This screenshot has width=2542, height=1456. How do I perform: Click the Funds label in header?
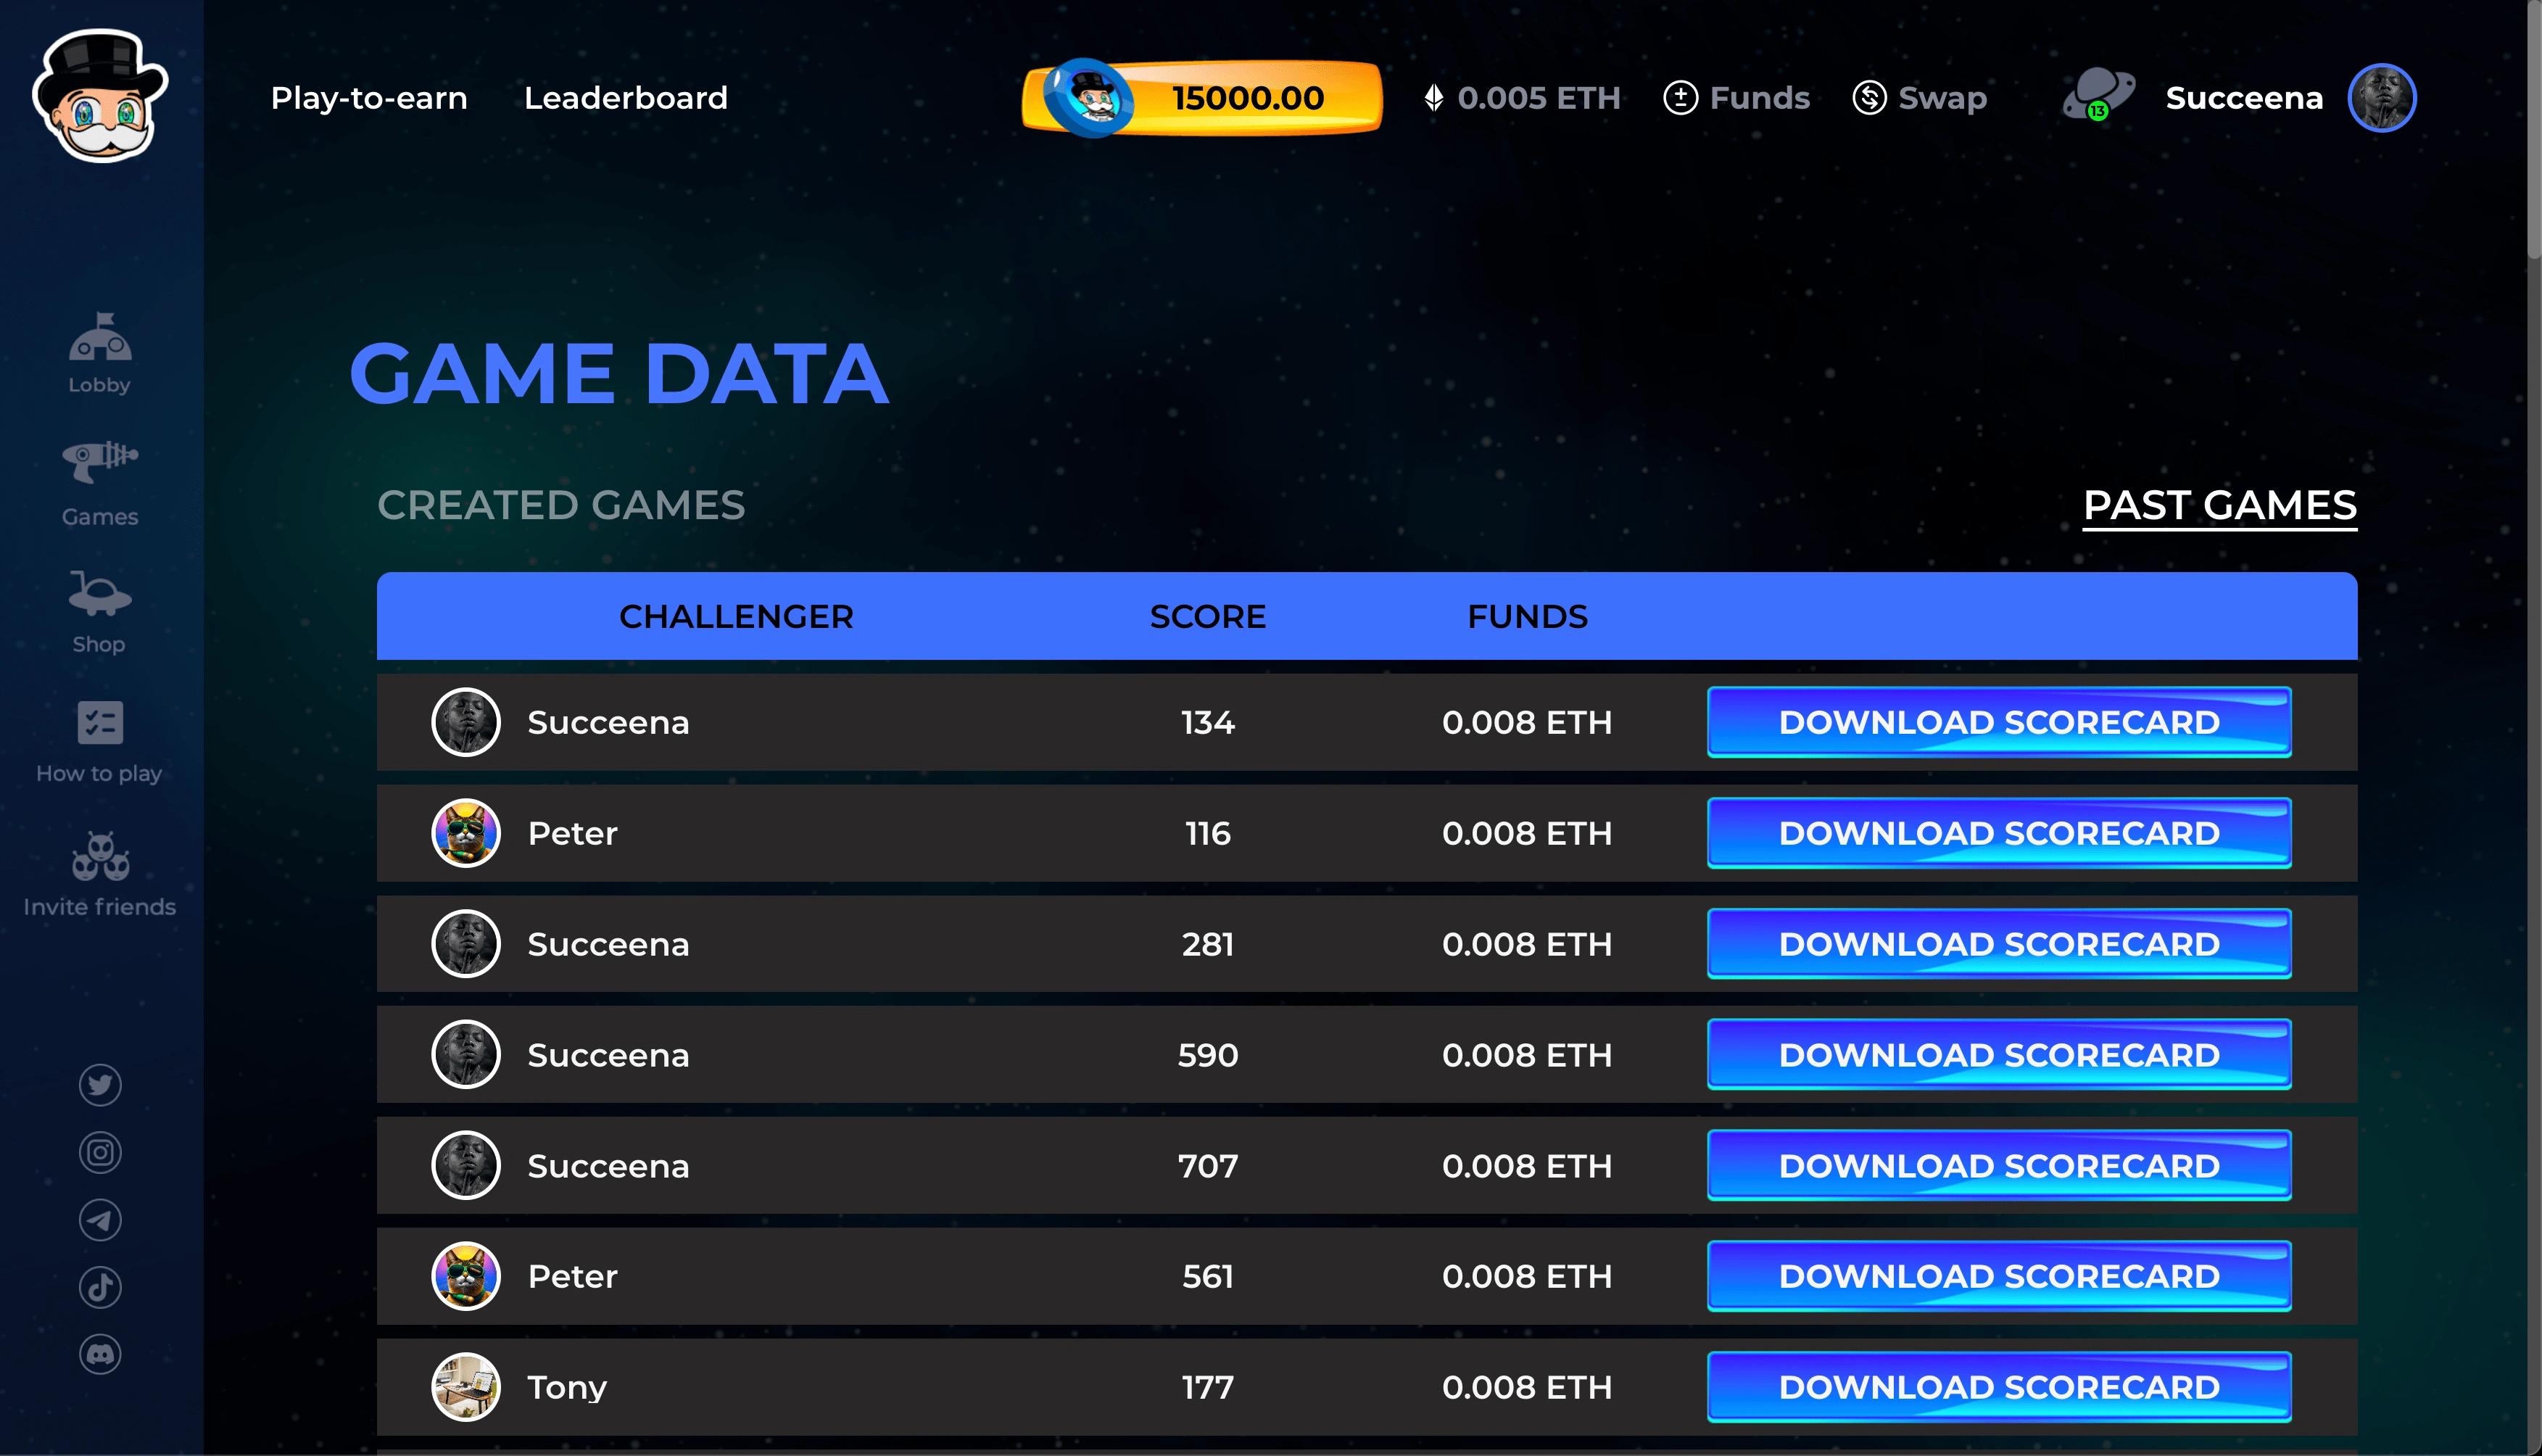pyautogui.click(x=1759, y=97)
